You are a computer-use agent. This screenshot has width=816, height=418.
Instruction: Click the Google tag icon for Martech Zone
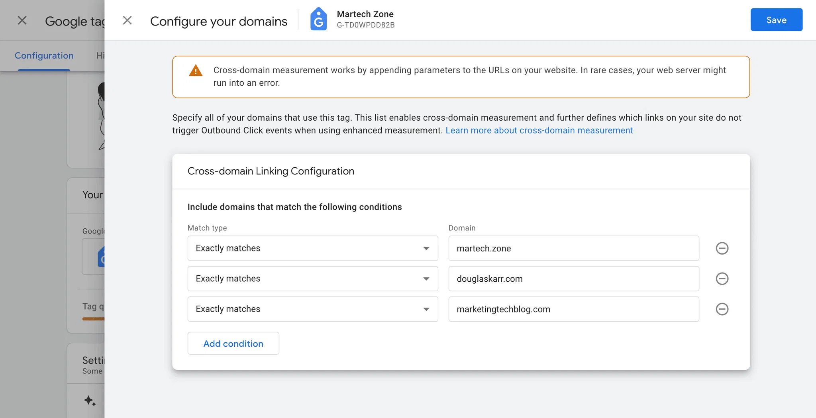pyautogui.click(x=318, y=19)
